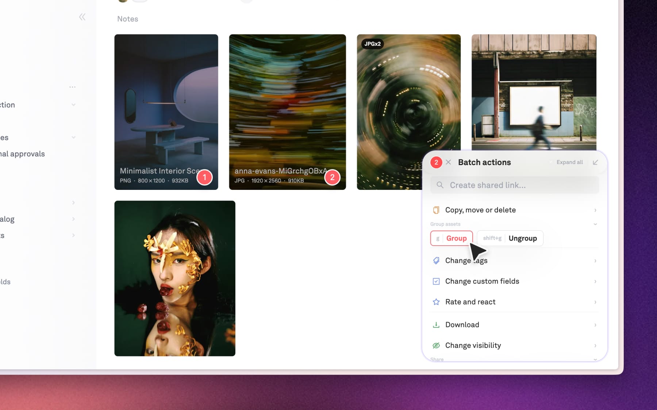
Task: Expand the Share section chevron
Action: (x=595, y=359)
